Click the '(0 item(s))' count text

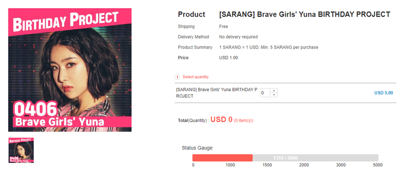(243, 120)
